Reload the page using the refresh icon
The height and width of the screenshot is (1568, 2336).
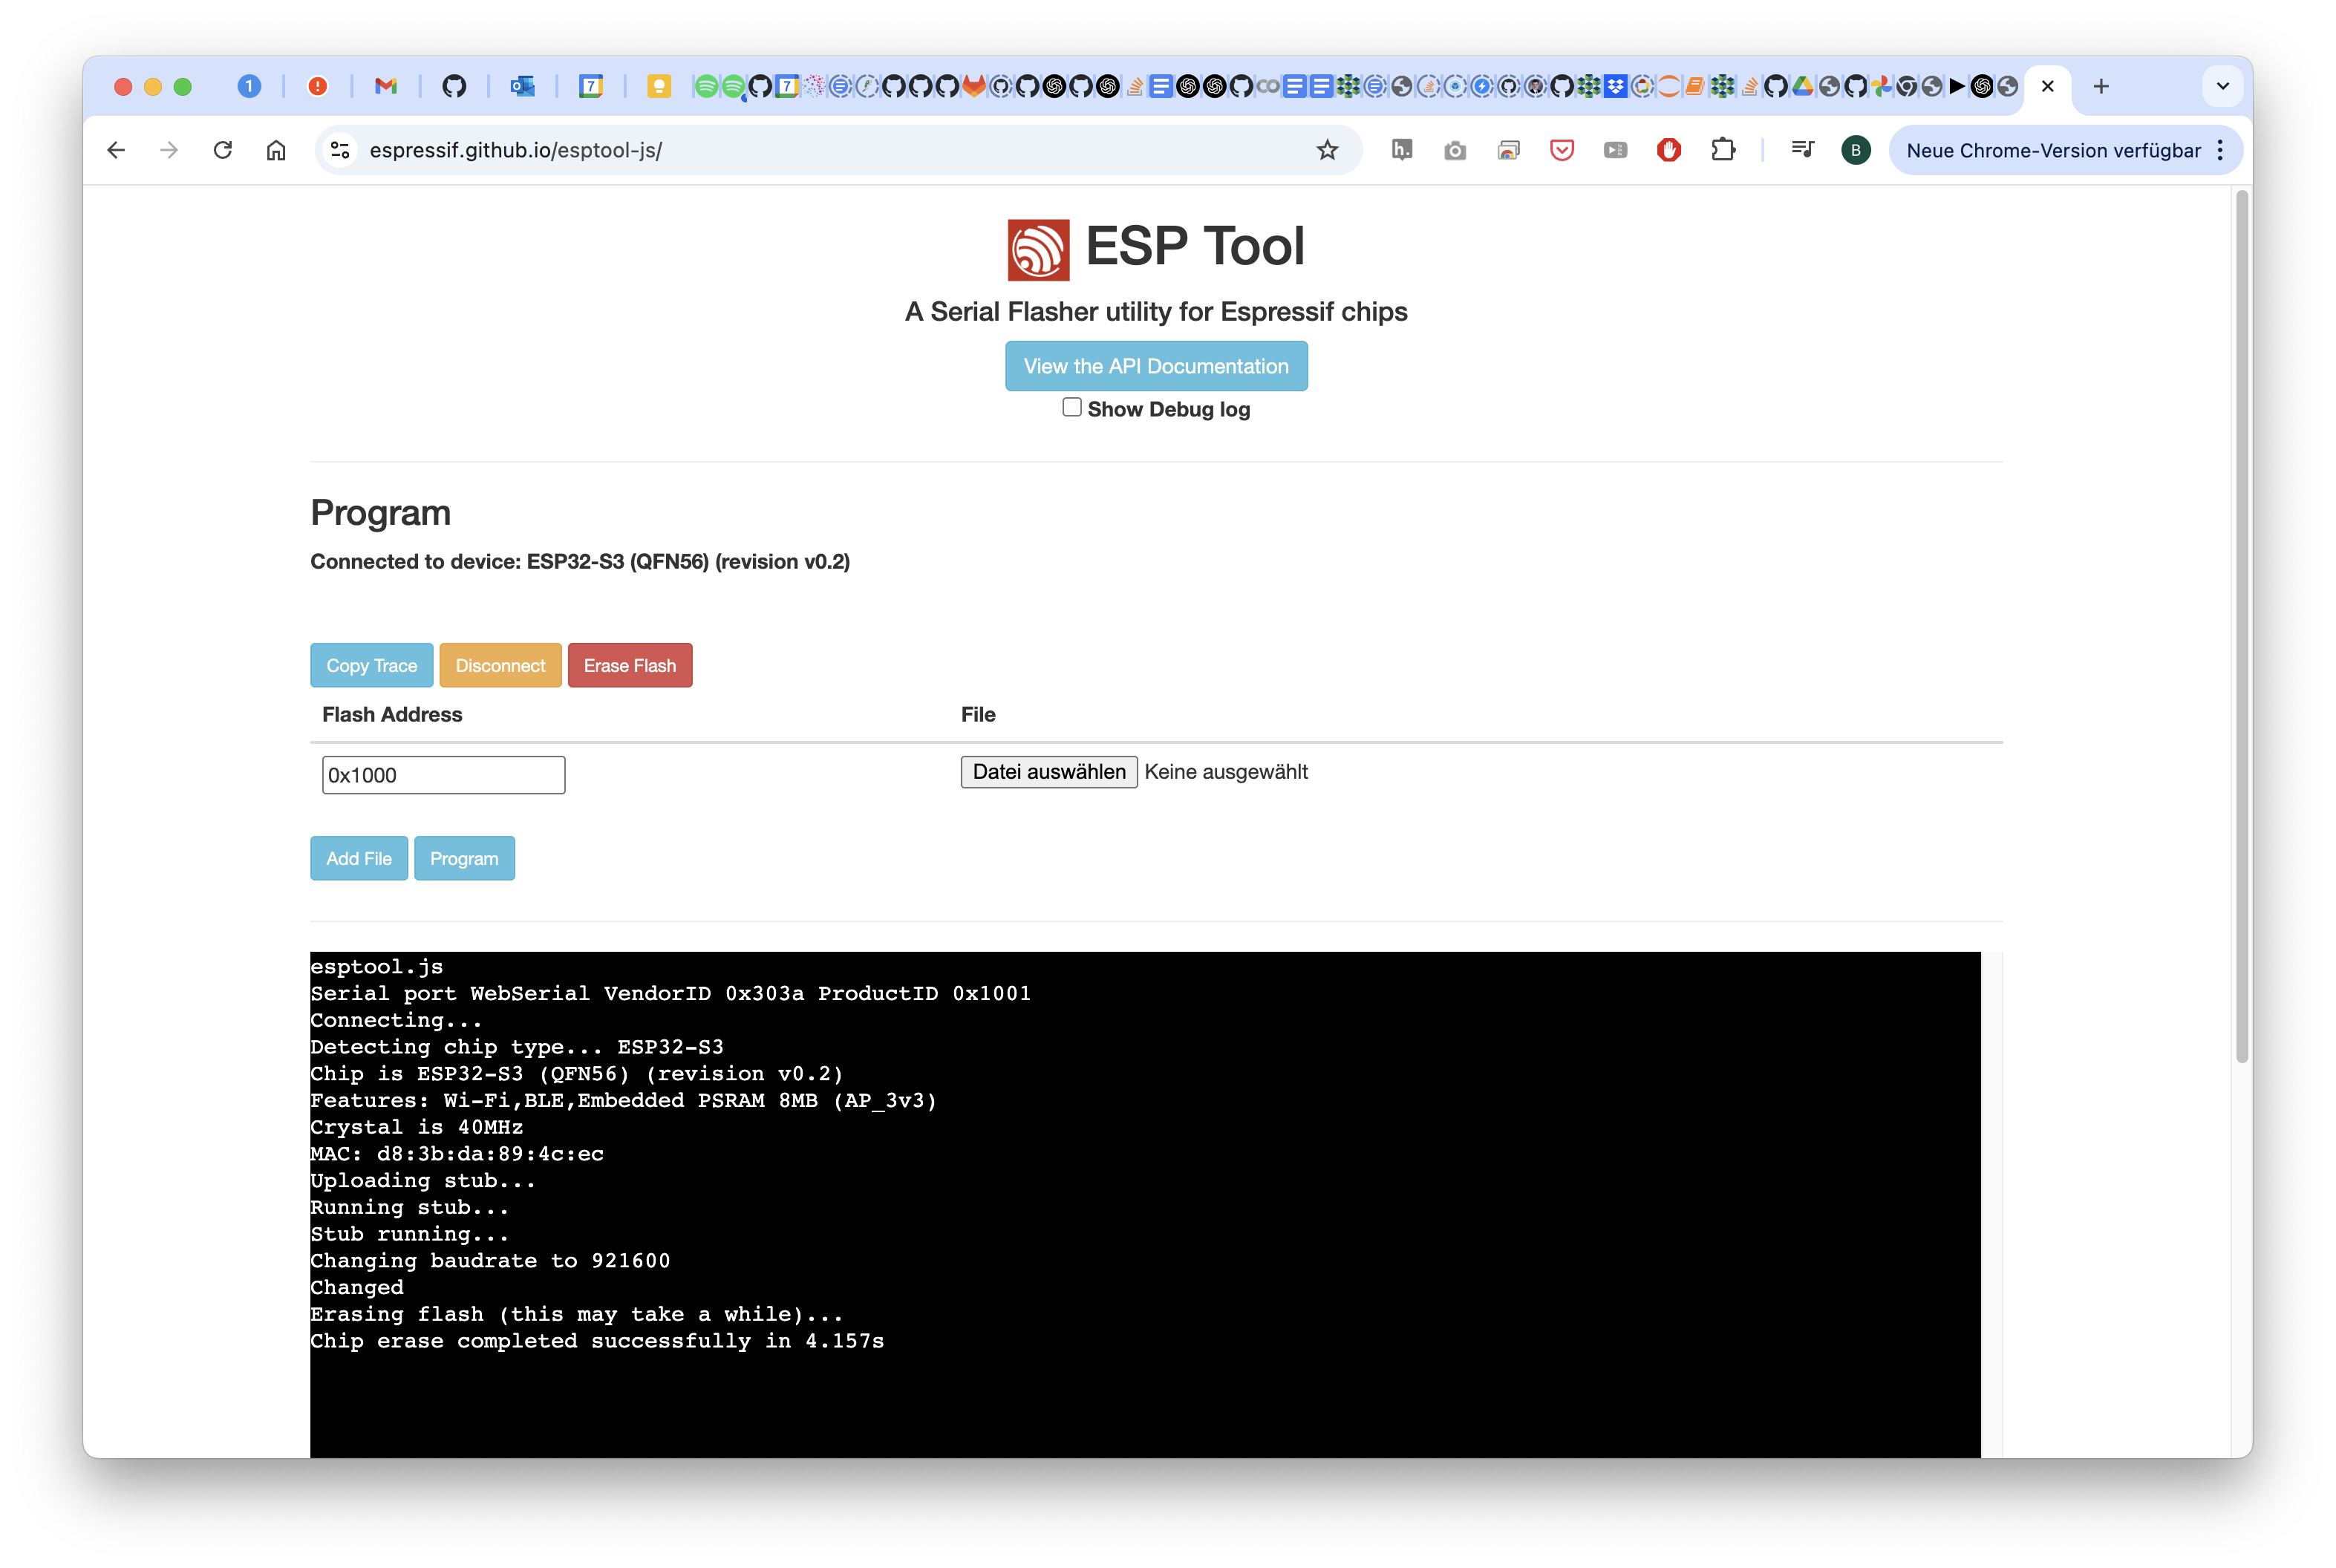pos(223,150)
